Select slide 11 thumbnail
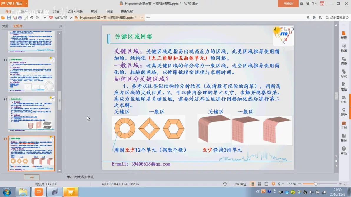Image resolution: width=351 pixels, height=197 pixels. [31, 74]
